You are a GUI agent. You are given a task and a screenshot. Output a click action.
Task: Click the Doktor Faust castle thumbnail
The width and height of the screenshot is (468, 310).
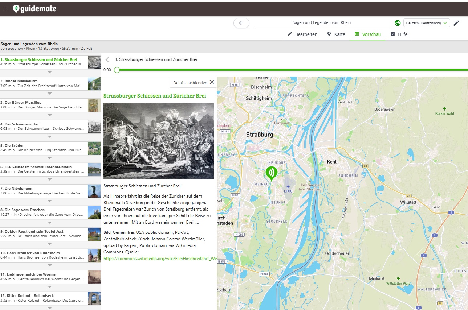tap(94, 233)
